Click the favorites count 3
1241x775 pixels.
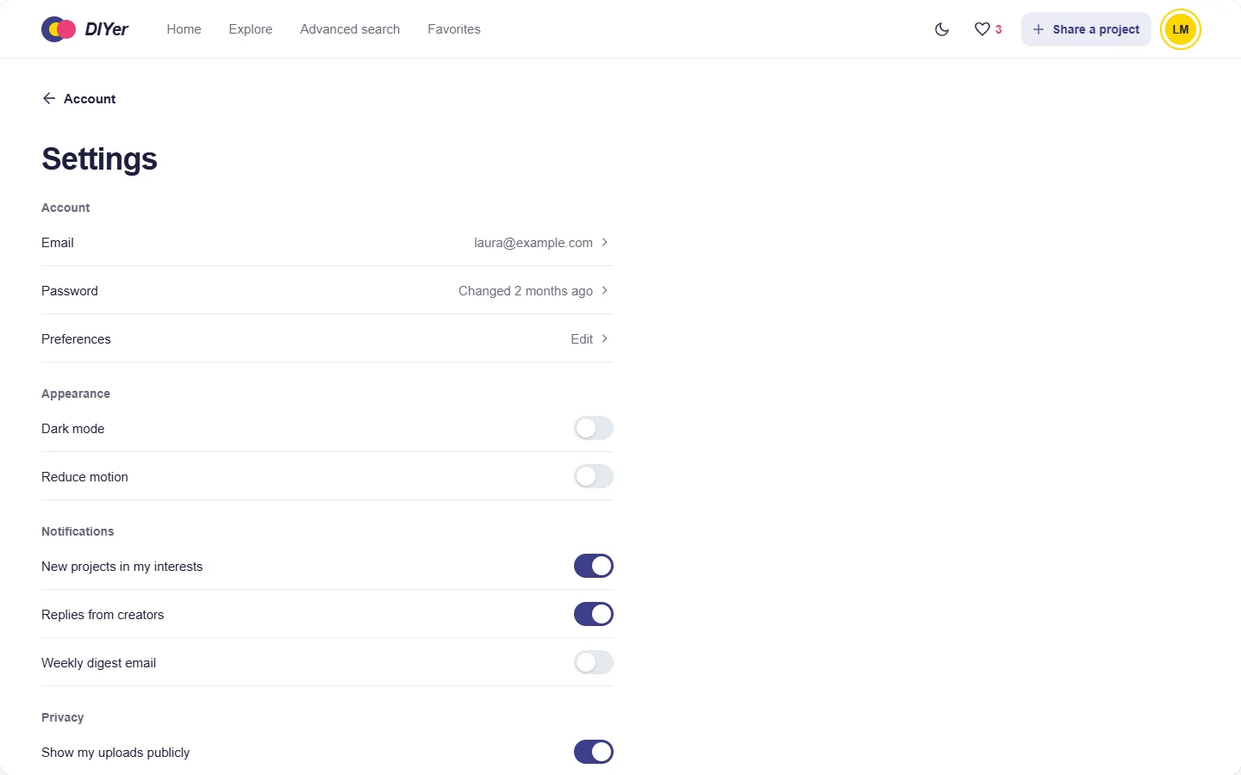(x=999, y=29)
